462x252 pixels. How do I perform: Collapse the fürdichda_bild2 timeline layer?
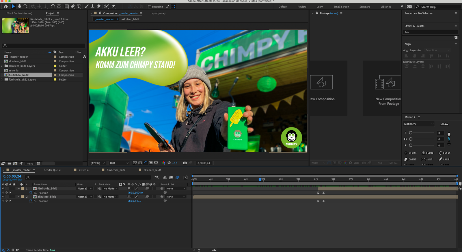pyautogui.click(x=19, y=189)
